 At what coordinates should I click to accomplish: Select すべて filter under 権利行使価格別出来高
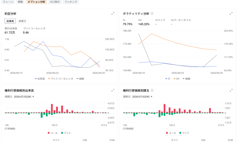pos(56,140)
